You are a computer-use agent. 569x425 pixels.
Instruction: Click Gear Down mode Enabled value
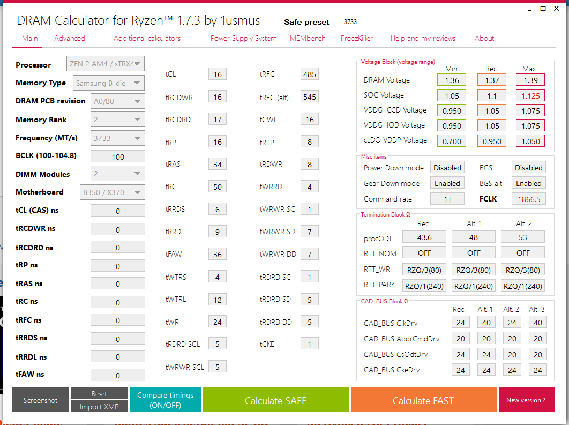click(x=447, y=183)
